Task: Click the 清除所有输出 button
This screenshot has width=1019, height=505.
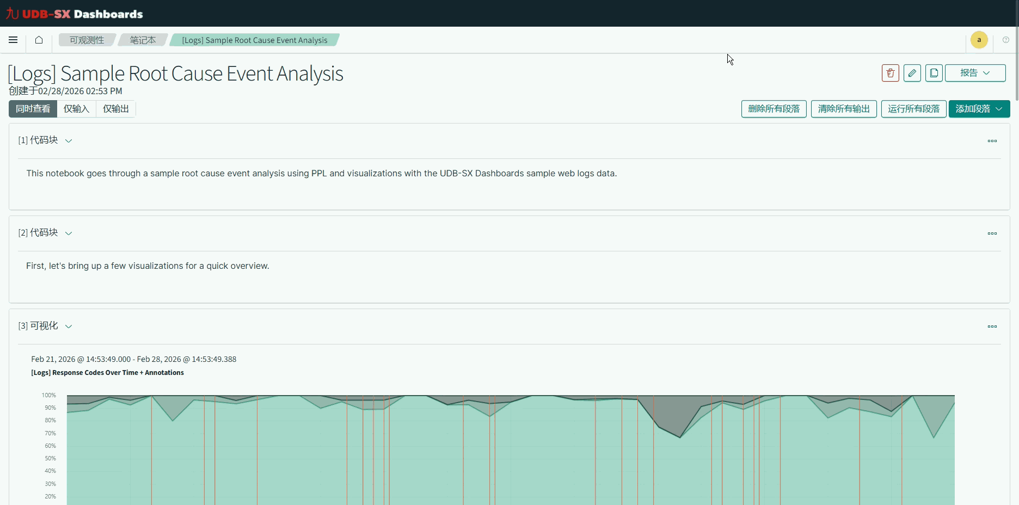Action: 843,109
